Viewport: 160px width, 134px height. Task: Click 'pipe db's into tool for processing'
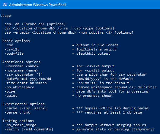tap(112, 92)
